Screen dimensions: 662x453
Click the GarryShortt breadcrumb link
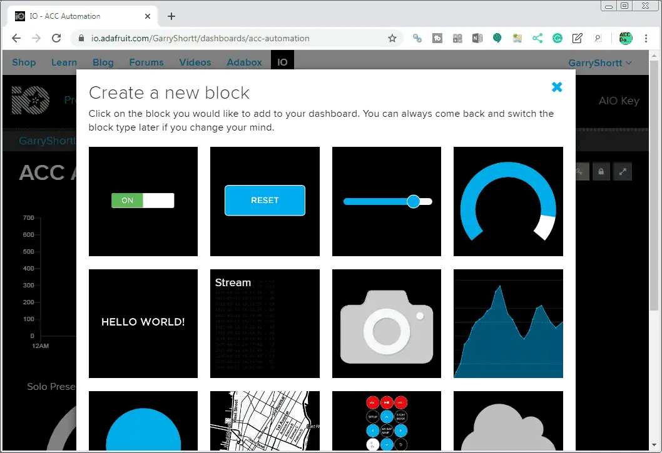48,141
